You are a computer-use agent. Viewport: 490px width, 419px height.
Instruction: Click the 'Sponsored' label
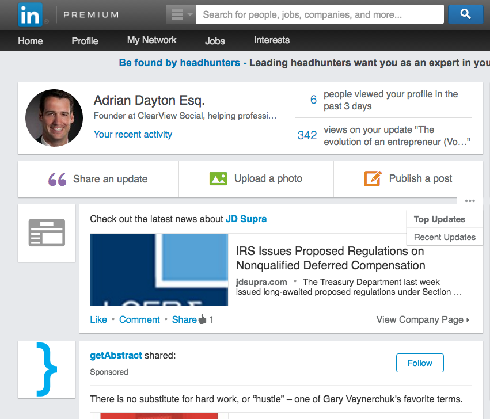coord(109,372)
